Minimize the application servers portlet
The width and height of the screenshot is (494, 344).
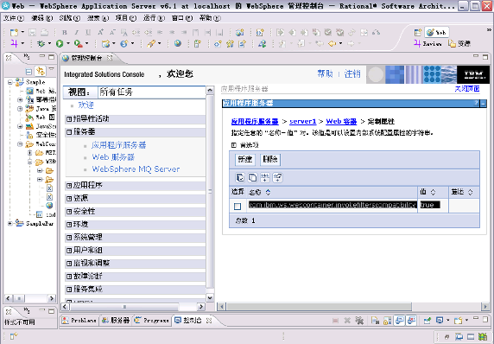(483, 104)
